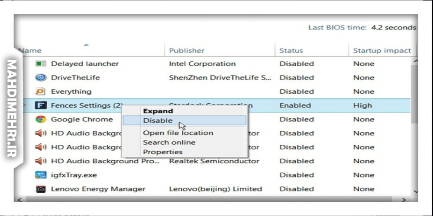Screen dimensions: 433x216
Task: Click None impact in DriveTheLife row
Action: [x=364, y=78]
